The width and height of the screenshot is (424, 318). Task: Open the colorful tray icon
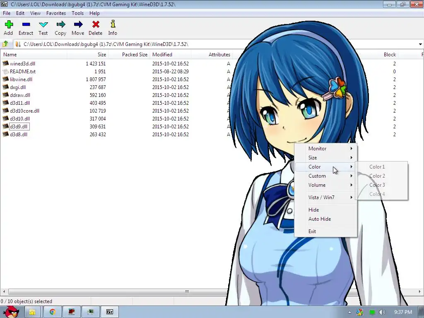(x=360, y=312)
